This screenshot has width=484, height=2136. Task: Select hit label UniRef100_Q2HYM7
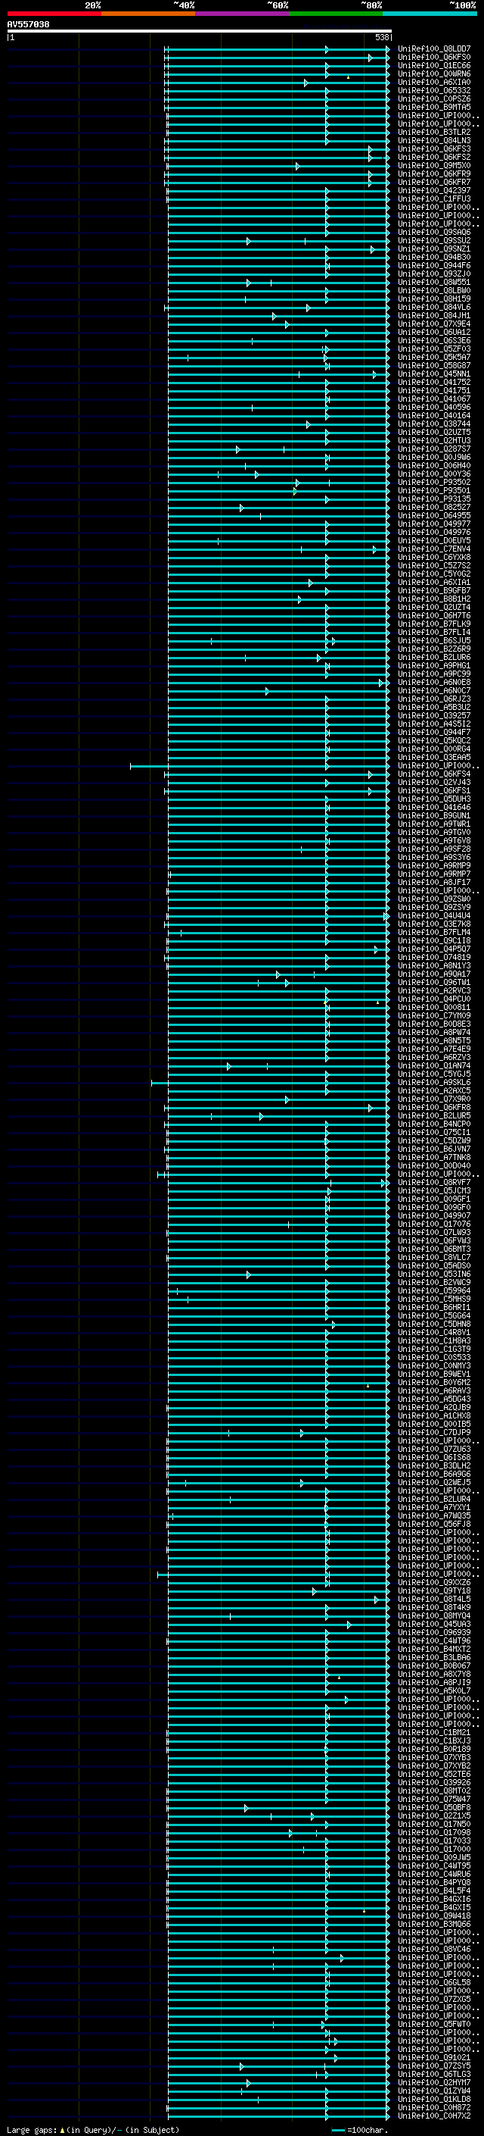click(x=434, y=2082)
